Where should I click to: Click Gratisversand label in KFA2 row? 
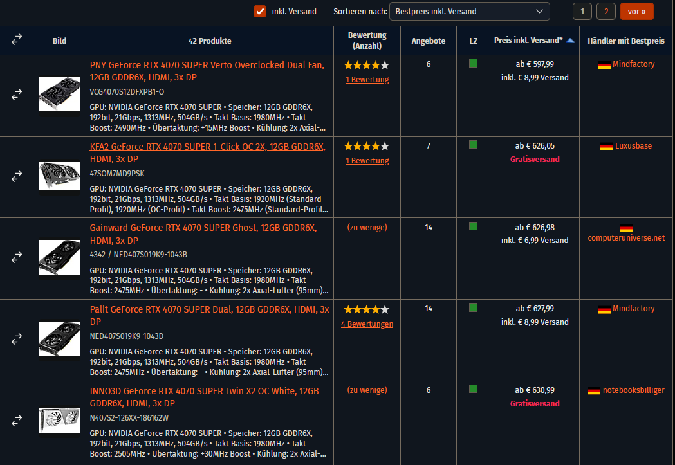tap(535, 159)
